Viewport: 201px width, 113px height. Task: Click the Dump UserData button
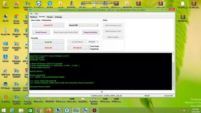pyautogui.click(x=90, y=32)
